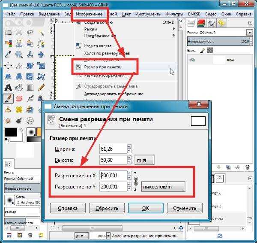Toggle the X/Y resolution chain link
This screenshot has height=243, width=257.
click(x=136, y=181)
